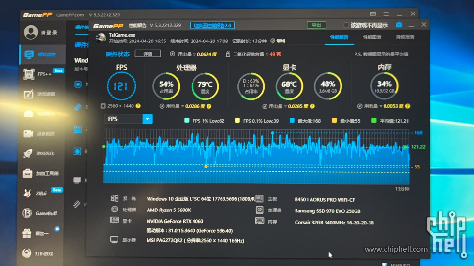Click the TslGame.exe game icon
The width and height of the screenshot is (474, 266).
[101, 38]
